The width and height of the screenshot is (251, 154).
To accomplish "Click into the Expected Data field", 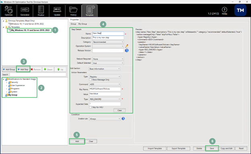I will 105,104.
